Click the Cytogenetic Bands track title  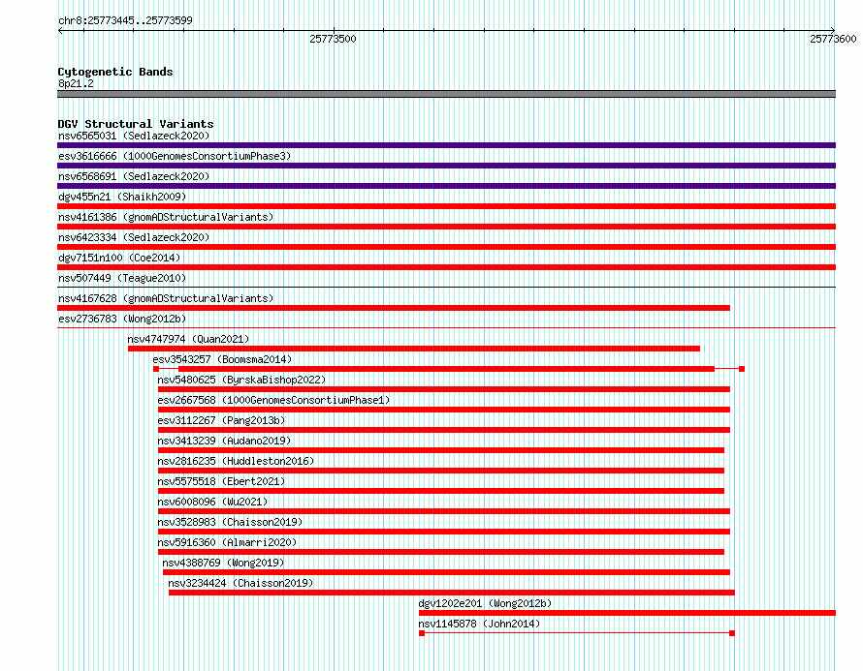point(115,72)
